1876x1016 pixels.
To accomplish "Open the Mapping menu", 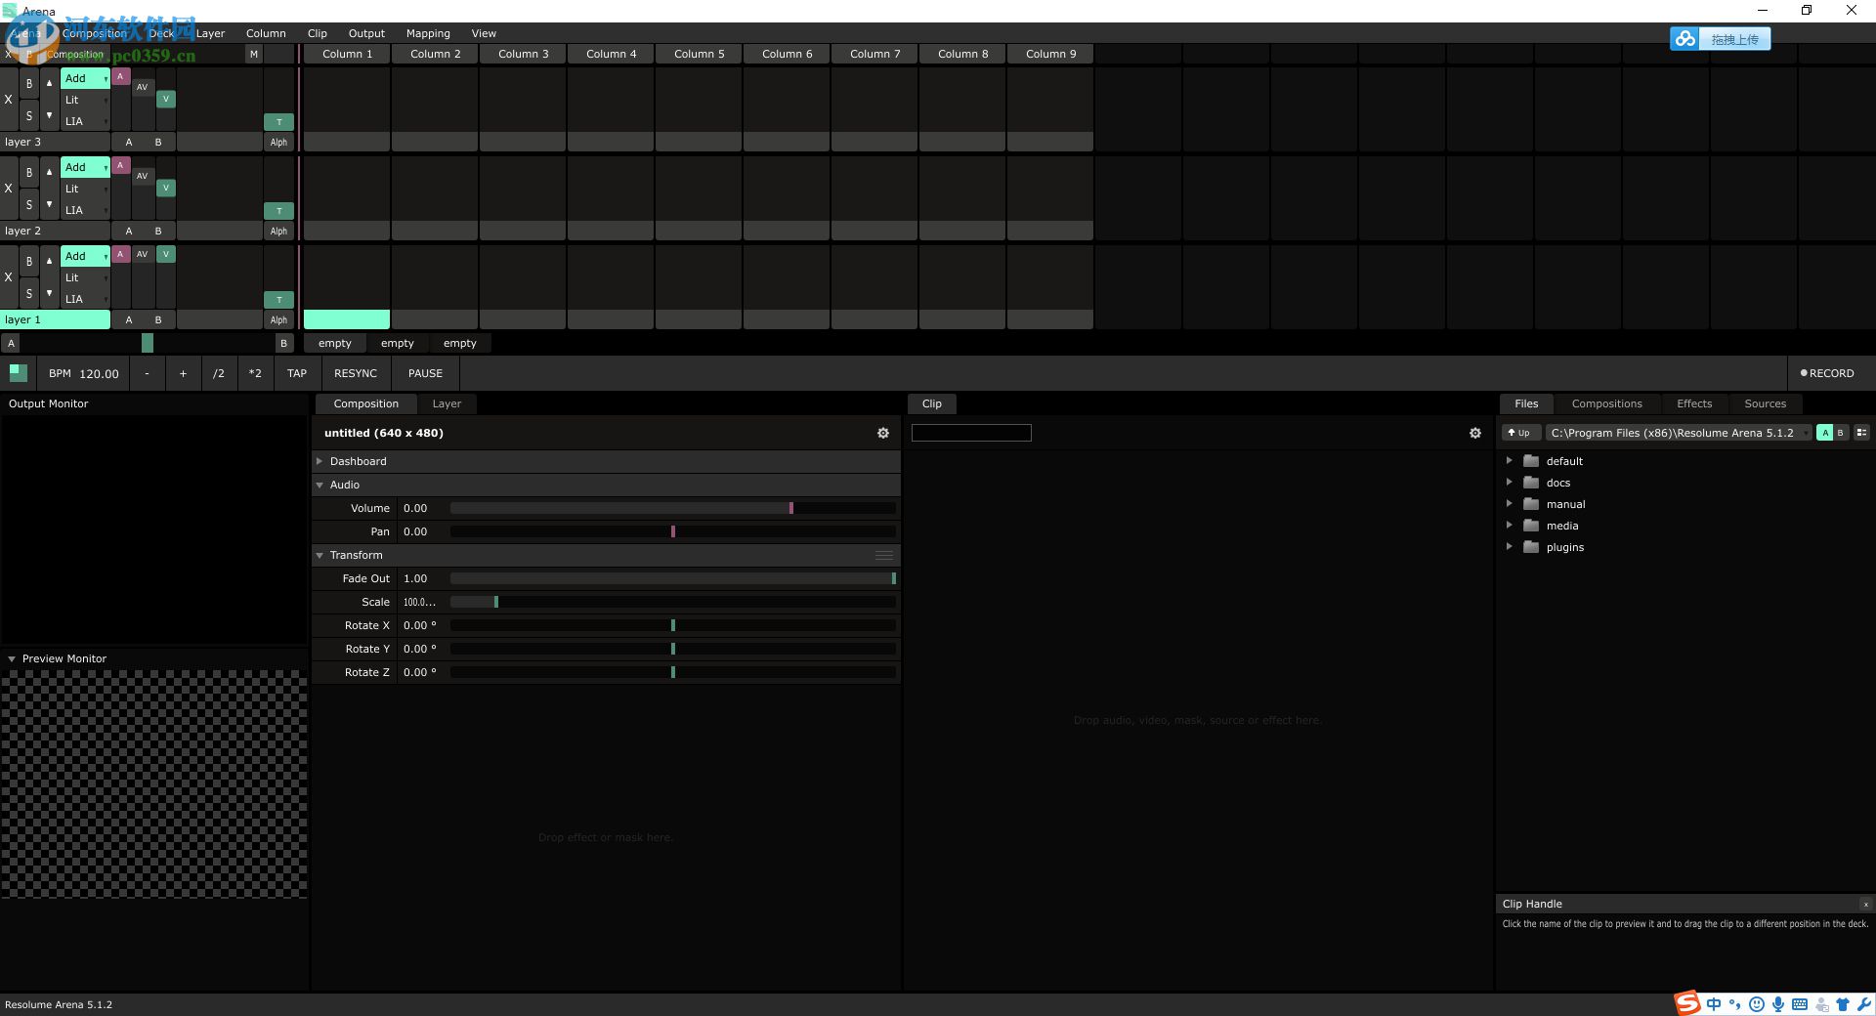I will [427, 32].
